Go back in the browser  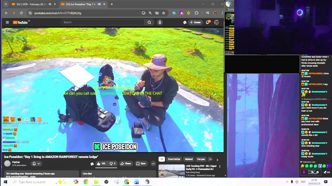coord(6,13)
